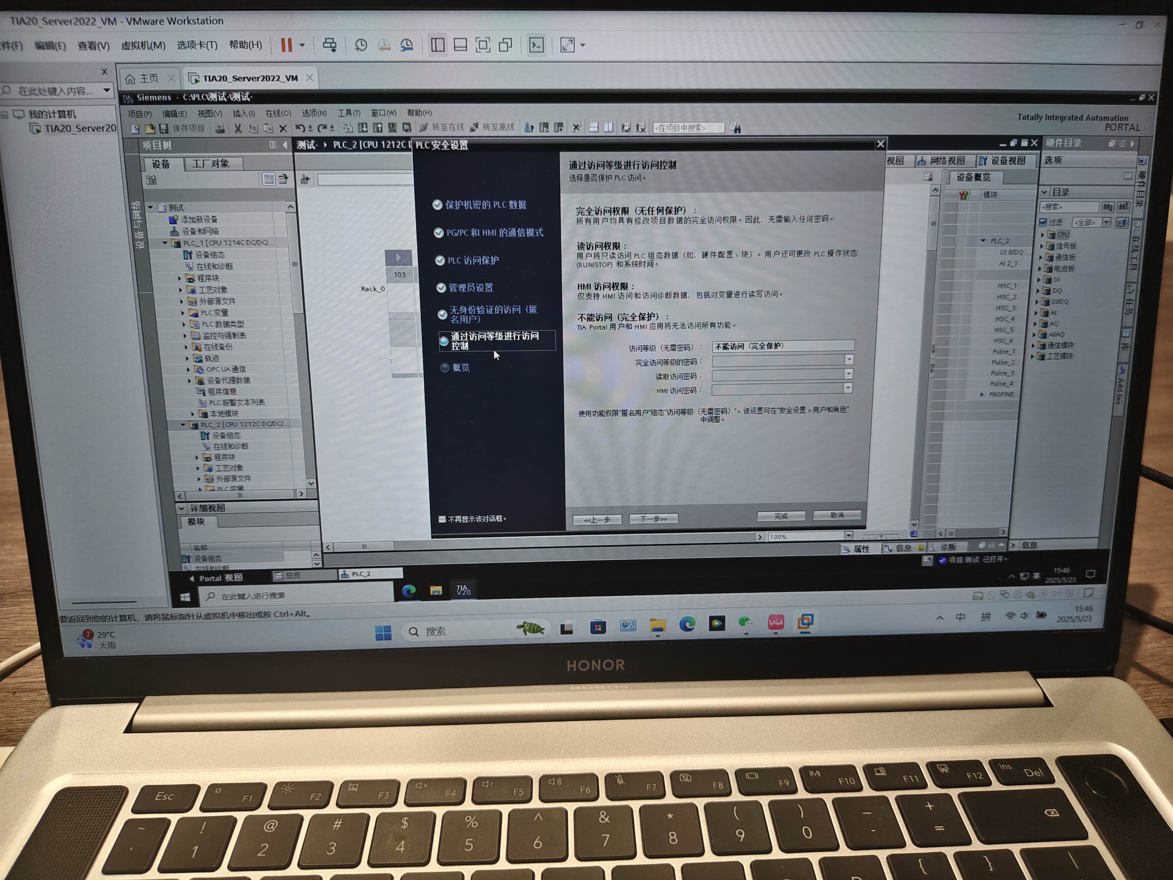The height and width of the screenshot is (880, 1173).
Task: Open the 在线(O) menu
Action: point(278,113)
